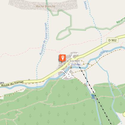Click the Le Fornet village label

(73, 61)
